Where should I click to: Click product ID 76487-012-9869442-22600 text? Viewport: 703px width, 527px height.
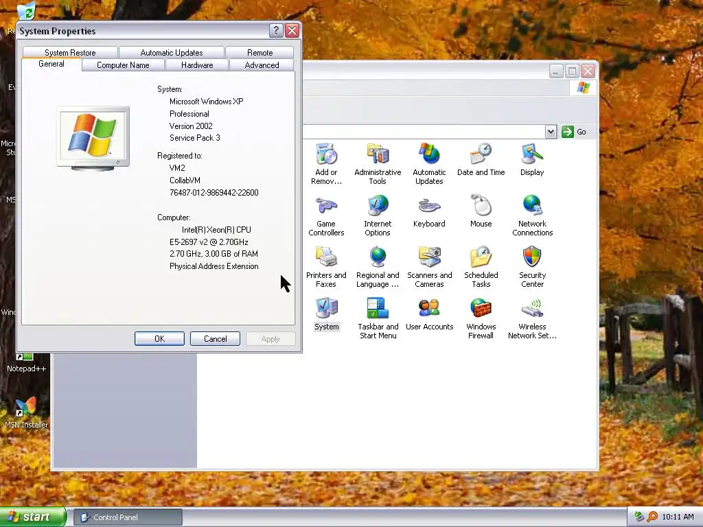[214, 193]
